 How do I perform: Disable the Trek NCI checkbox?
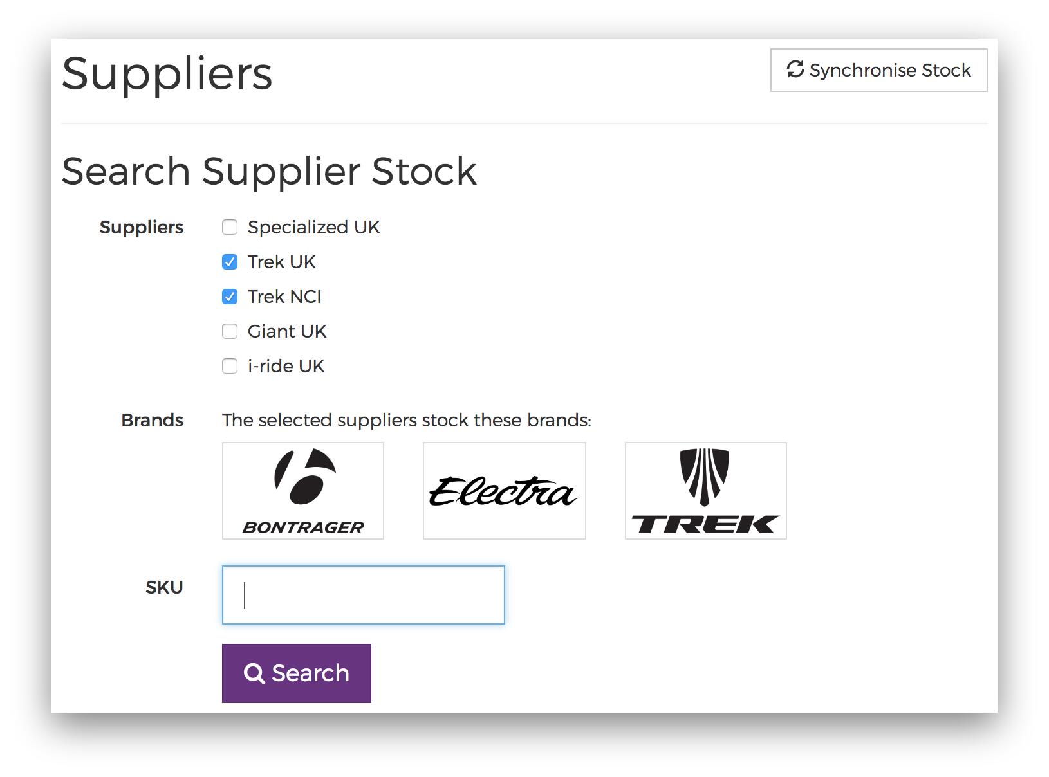(x=229, y=296)
